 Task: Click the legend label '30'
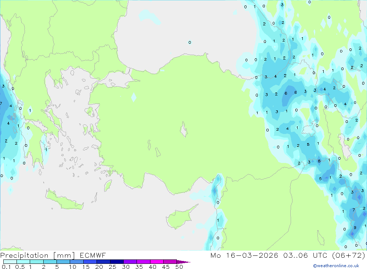[x=126, y=267]
